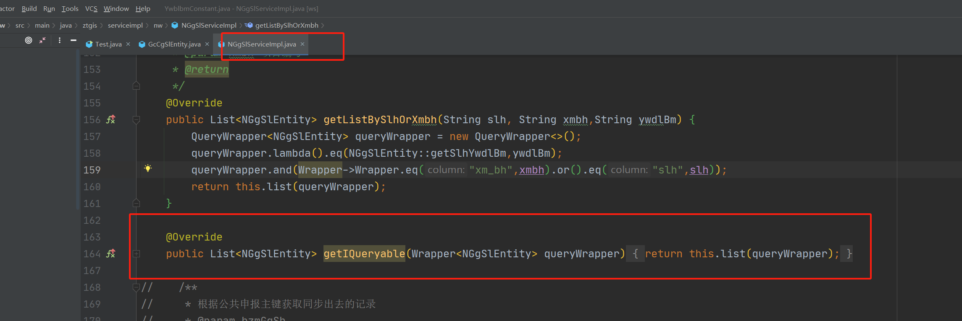Click the override gutter icon on line 156

111,120
